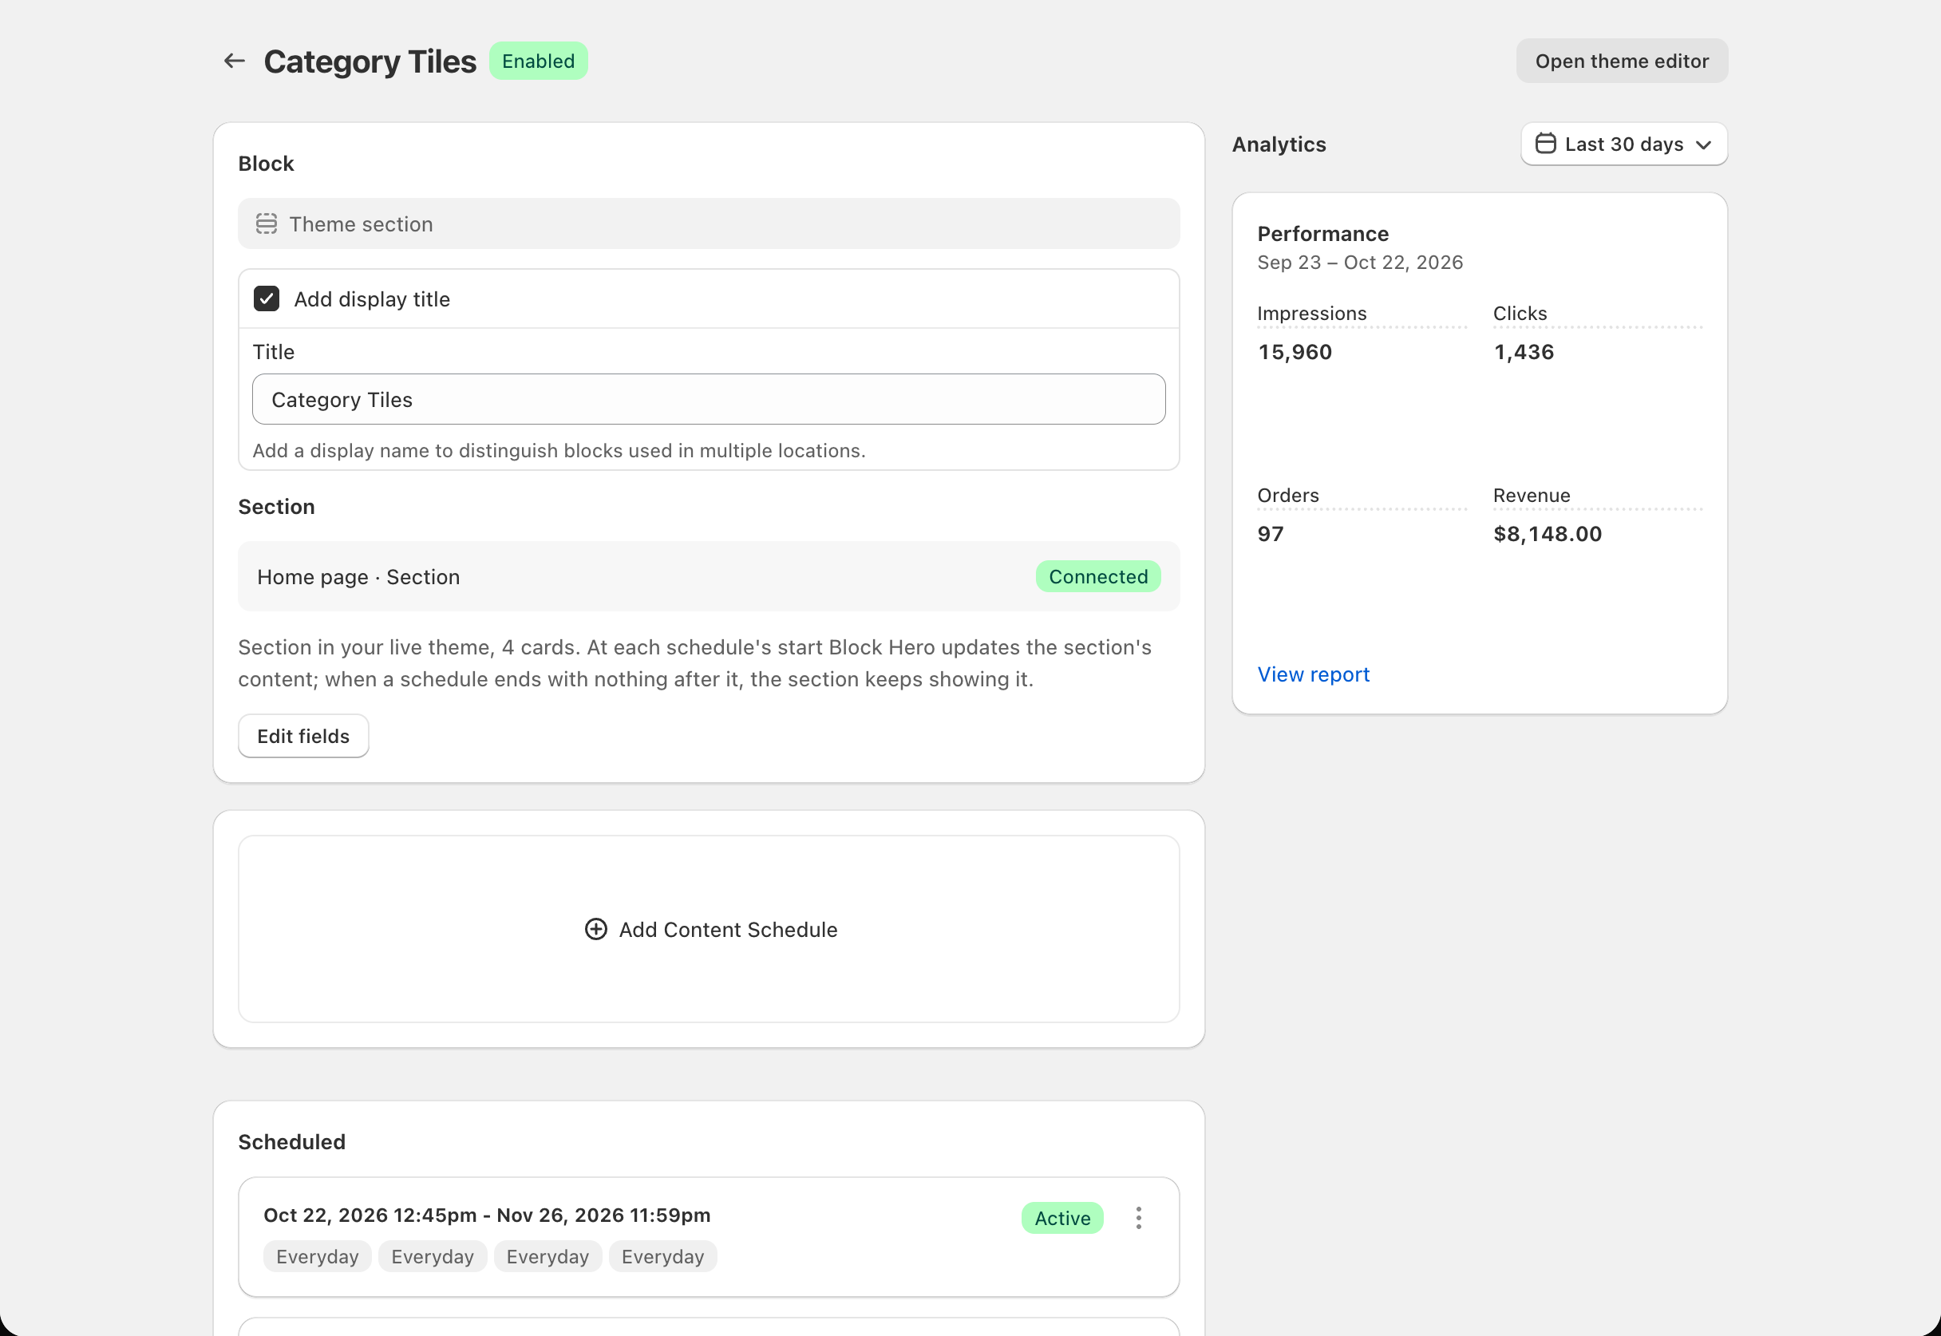Click the 97 orders value
Screen dimensions: 1941x1336
point(1271,534)
